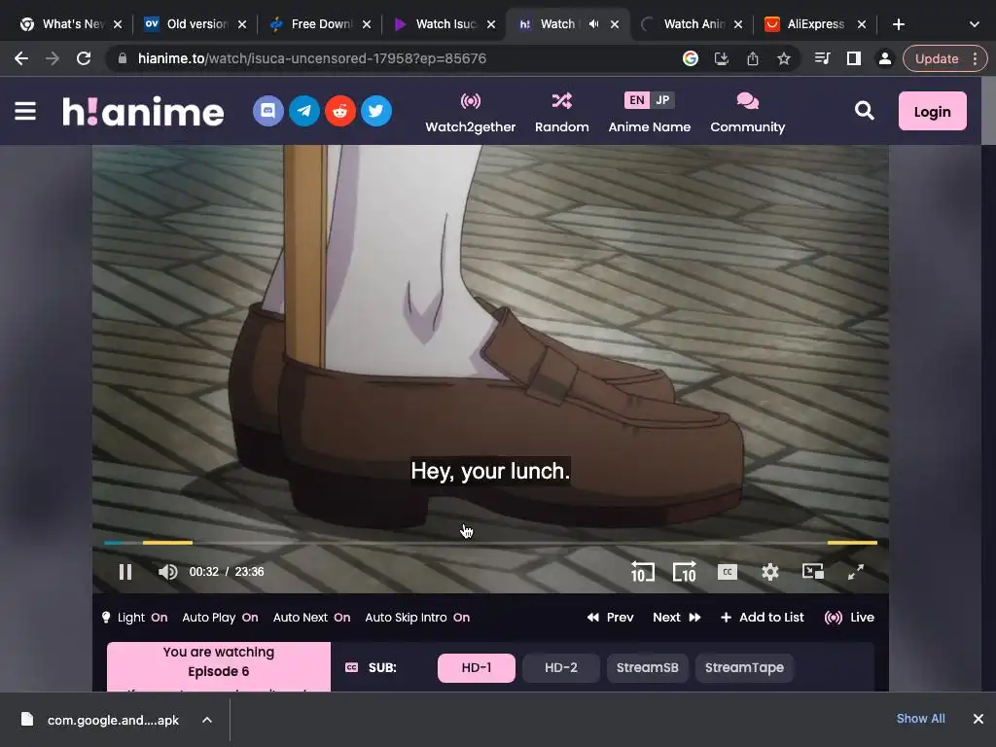This screenshot has height=747, width=996.
Task: Switch anime name language to EN
Action: 637,100
